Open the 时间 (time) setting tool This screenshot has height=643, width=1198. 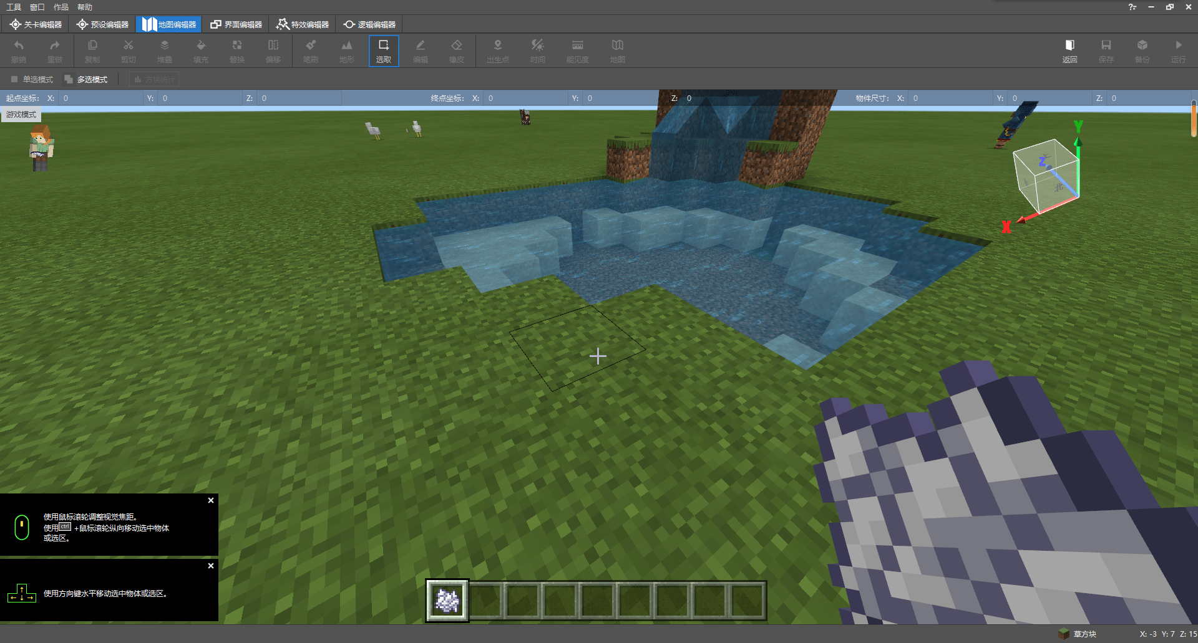pos(538,50)
